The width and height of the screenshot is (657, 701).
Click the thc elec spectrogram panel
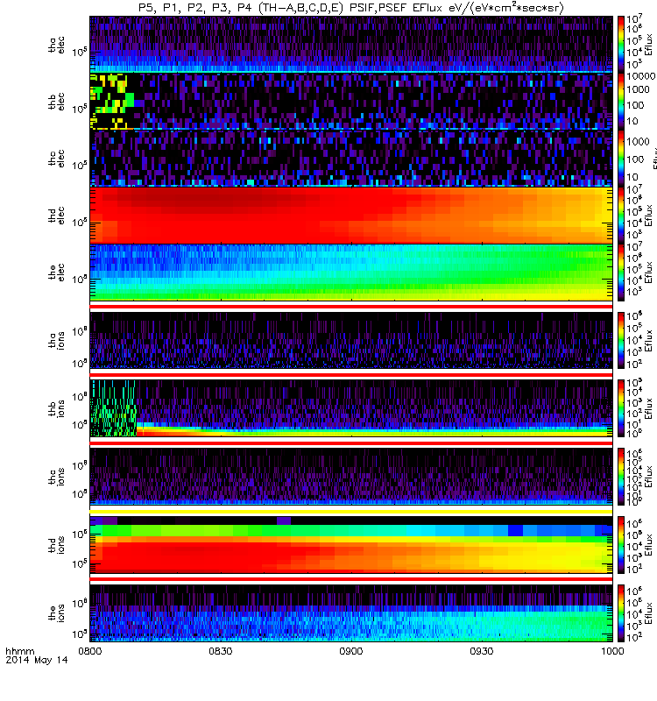tap(351, 158)
